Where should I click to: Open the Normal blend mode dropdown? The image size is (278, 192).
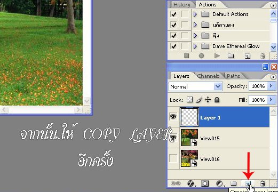point(196,86)
